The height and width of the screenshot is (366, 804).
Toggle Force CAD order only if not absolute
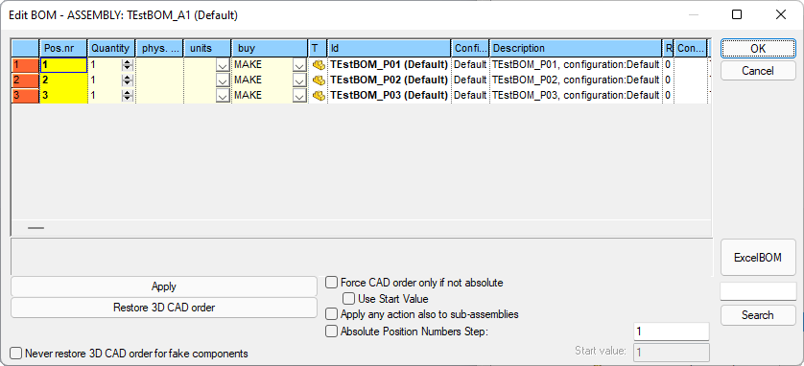click(332, 283)
